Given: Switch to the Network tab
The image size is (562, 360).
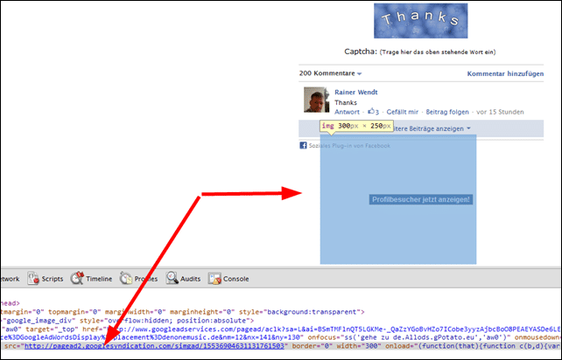Looking at the screenshot, I should pos(10,279).
